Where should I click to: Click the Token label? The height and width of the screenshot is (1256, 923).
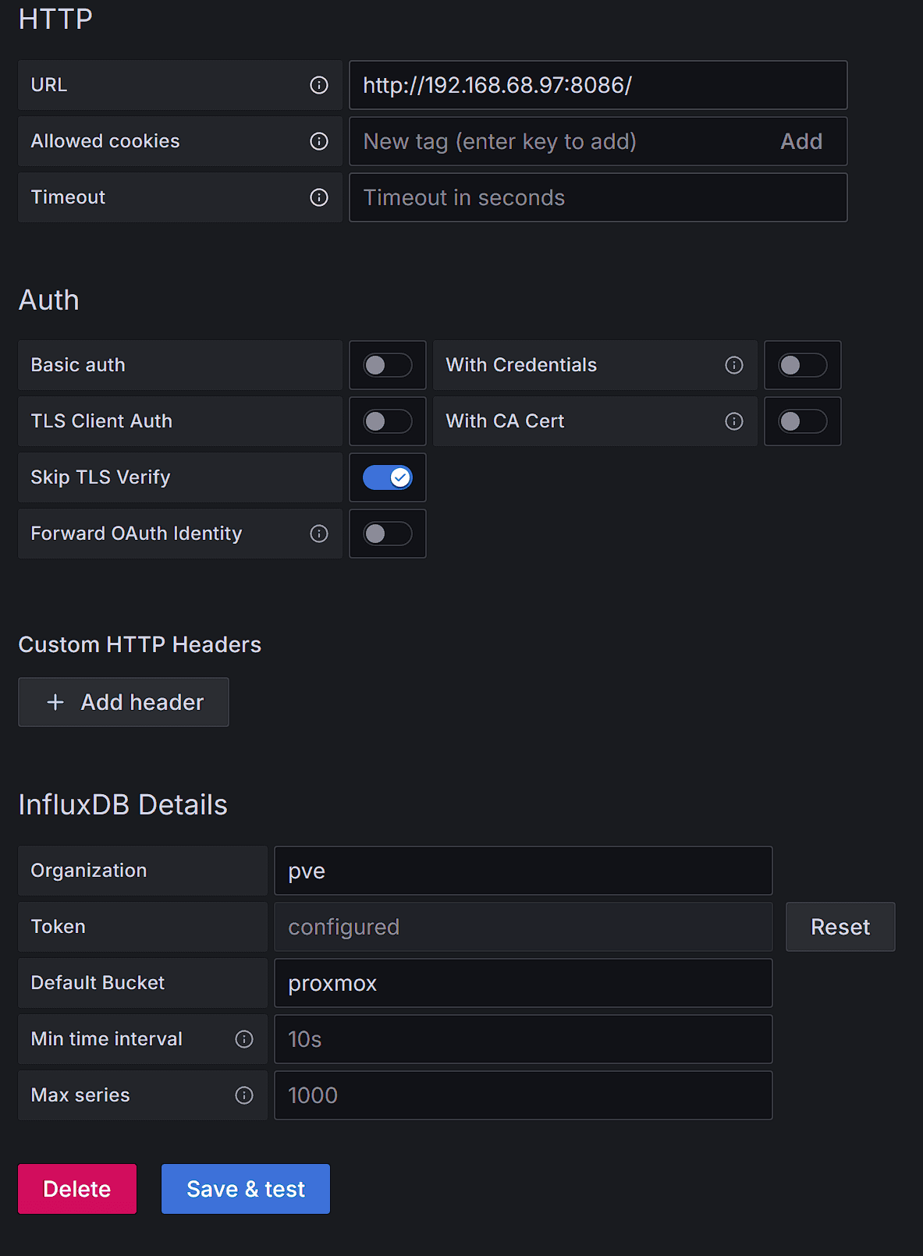(59, 927)
